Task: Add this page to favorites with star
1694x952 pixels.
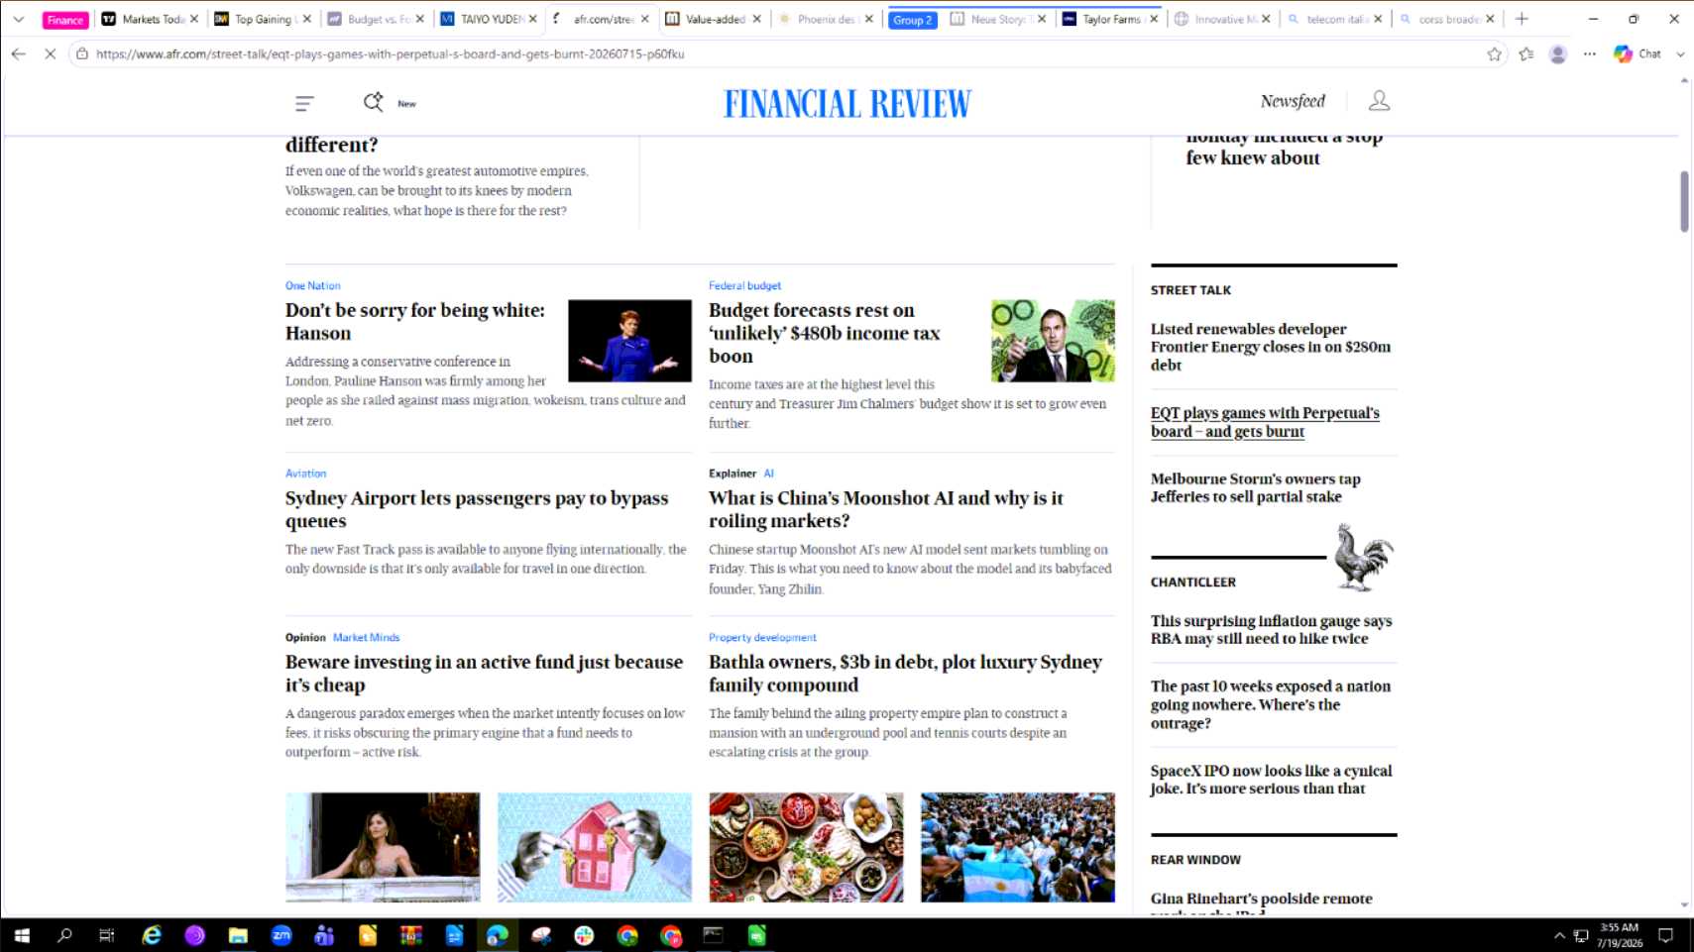Action: click(x=1495, y=53)
